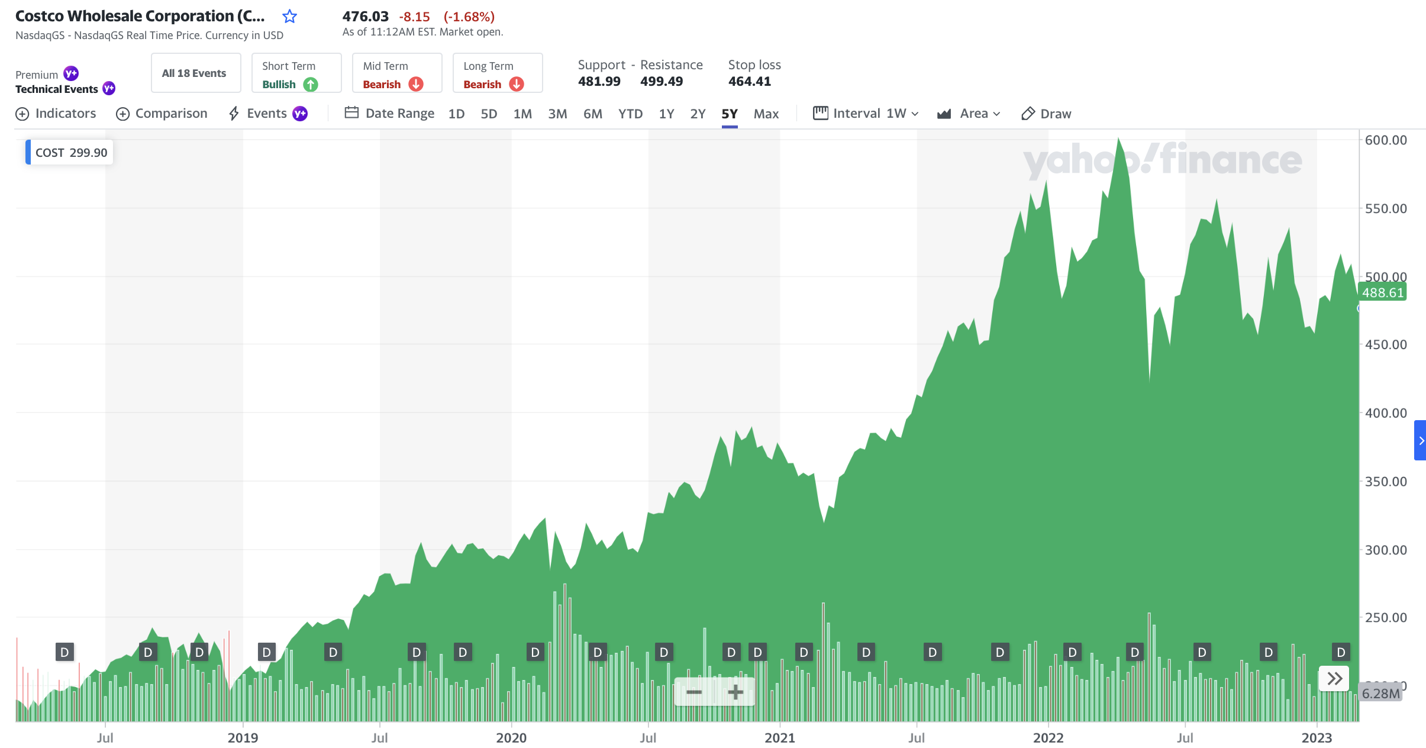Switch chart range to Max

pyautogui.click(x=766, y=114)
